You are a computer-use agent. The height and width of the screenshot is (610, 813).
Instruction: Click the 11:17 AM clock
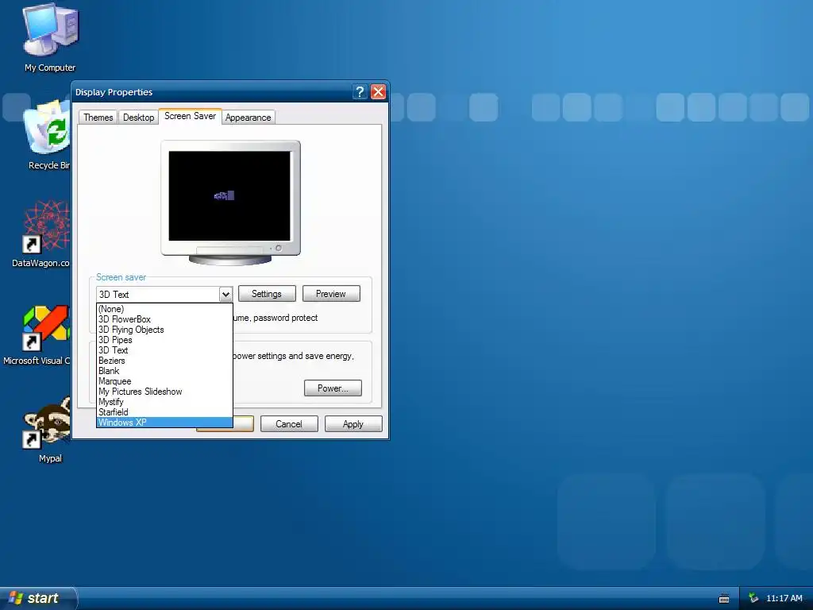tap(784, 598)
